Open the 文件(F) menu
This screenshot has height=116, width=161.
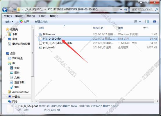[8, 16]
